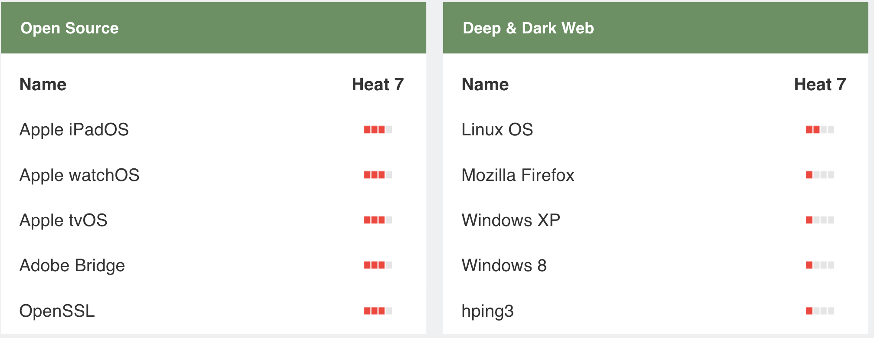Open the OpenSSL entry
Image resolution: width=874 pixels, height=338 pixels.
point(57,311)
